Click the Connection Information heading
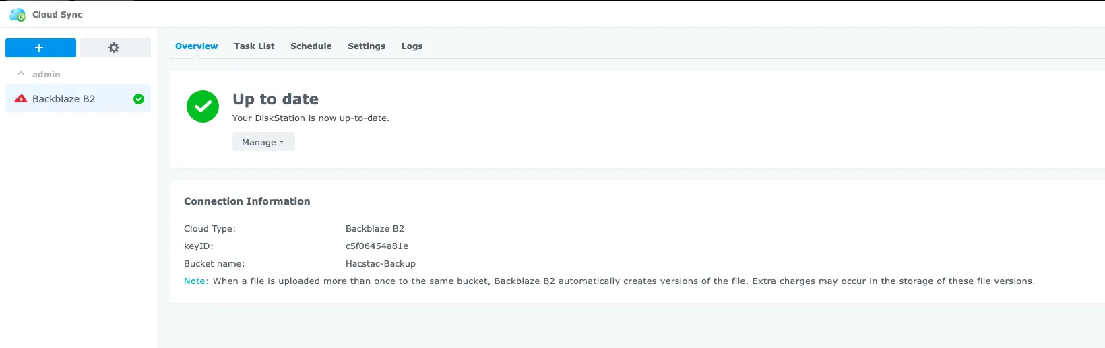 click(x=247, y=201)
